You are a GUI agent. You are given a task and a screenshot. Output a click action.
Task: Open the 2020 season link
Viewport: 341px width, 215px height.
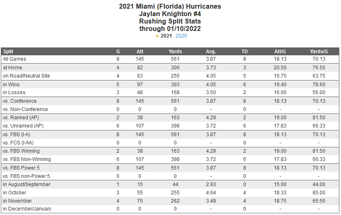pos(181,36)
